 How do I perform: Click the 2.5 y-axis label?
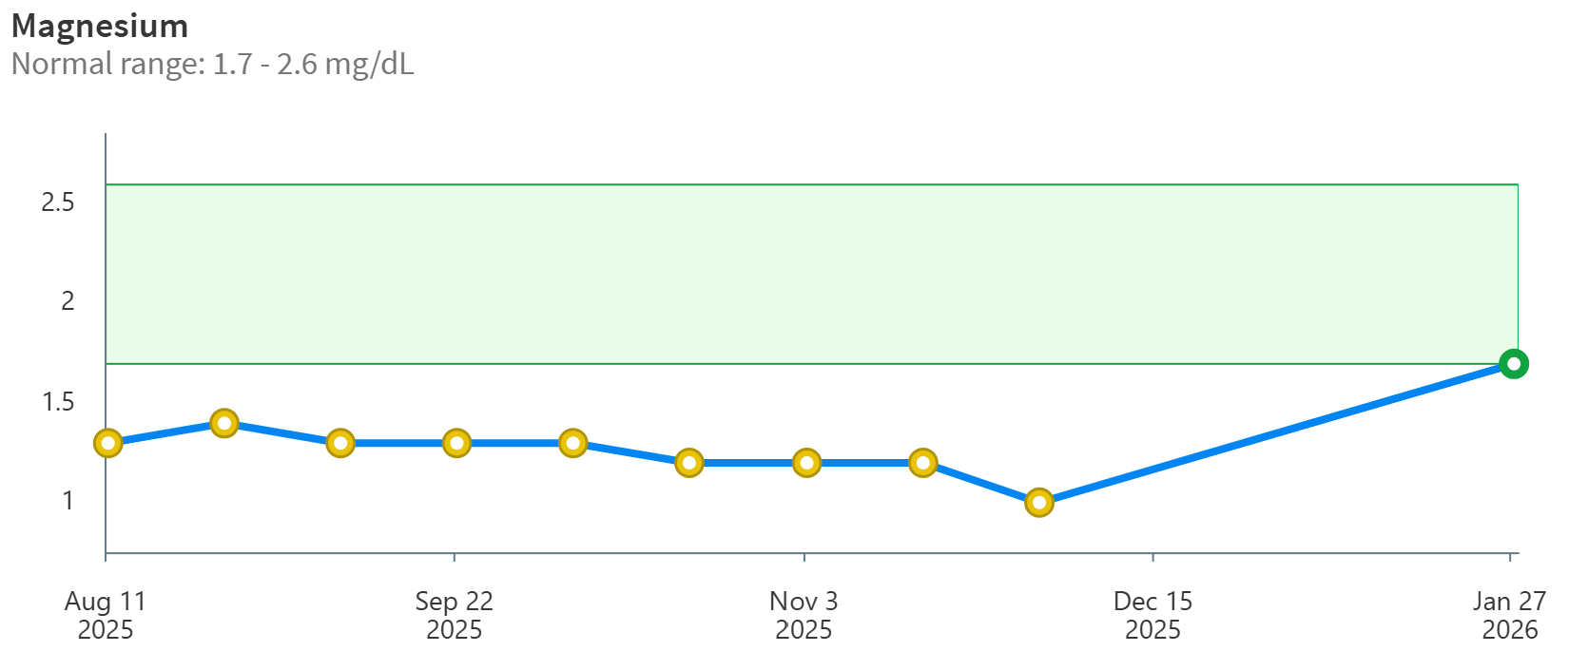tap(58, 201)
